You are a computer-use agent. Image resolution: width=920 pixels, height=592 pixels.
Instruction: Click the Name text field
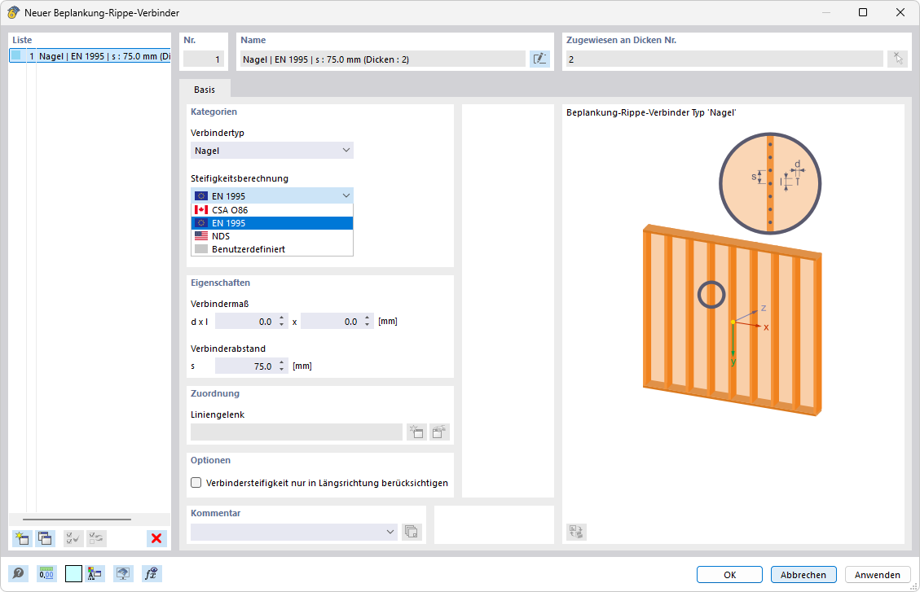384,59
